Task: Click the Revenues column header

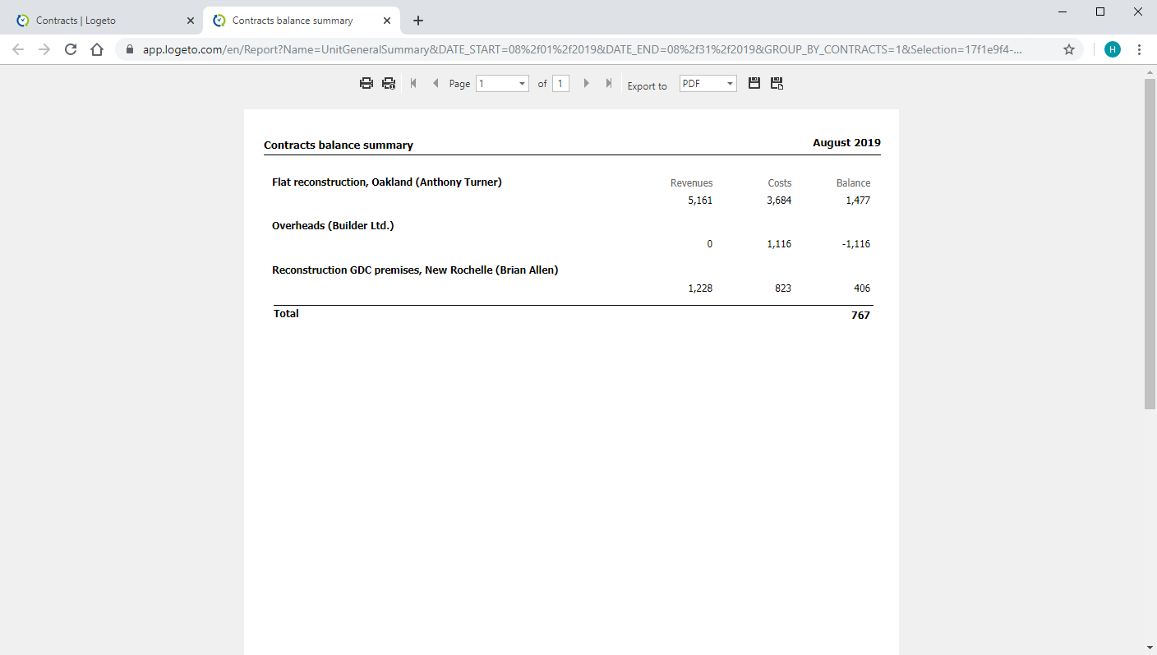Action: (692, 183)
